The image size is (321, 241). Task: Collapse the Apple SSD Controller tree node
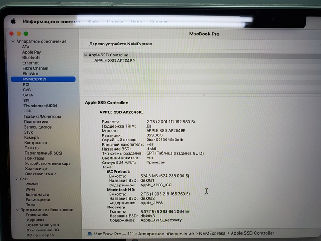[x=85, y=55]
